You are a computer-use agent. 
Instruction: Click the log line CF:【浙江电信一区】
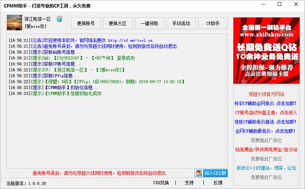click(67, 70)
